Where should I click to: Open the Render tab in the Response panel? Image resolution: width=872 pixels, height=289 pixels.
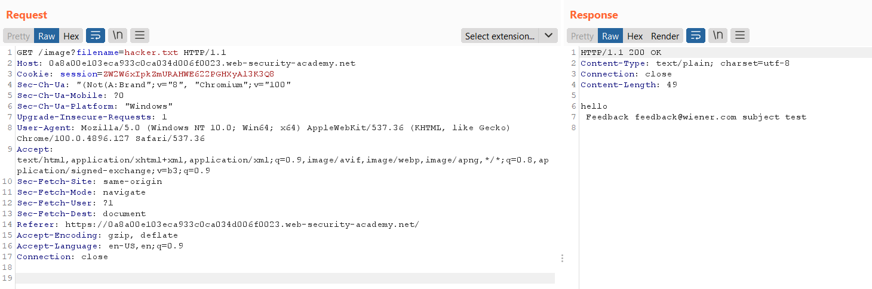pyautogui.click(x=665, y=36)
